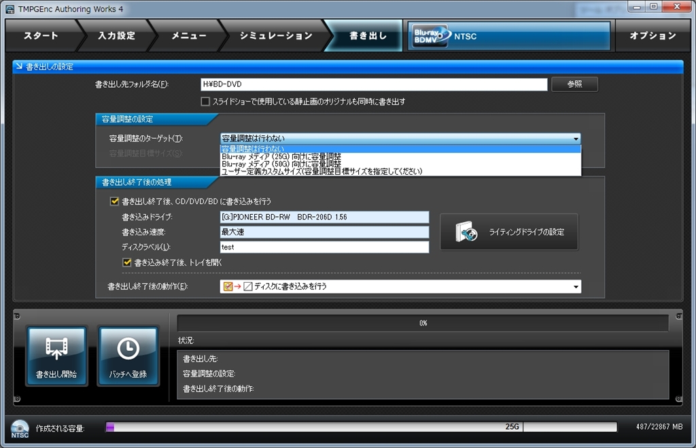Go to the メニュー tab
Viewport: 696px width, 448px height.
click(189, 35)
